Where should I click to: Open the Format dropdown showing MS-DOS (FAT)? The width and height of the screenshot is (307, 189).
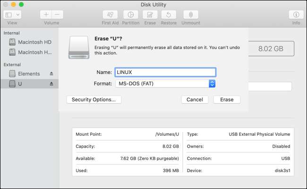click(x=165, y=83)
